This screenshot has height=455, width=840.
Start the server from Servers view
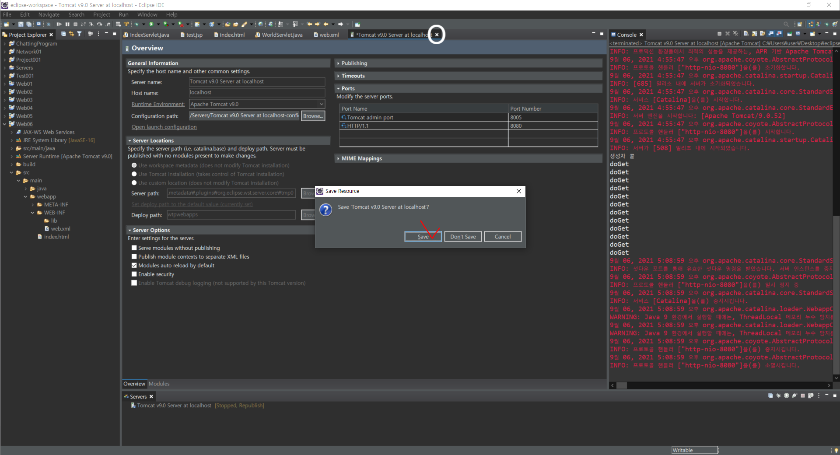pyautogui.click(x=786, y=395)
